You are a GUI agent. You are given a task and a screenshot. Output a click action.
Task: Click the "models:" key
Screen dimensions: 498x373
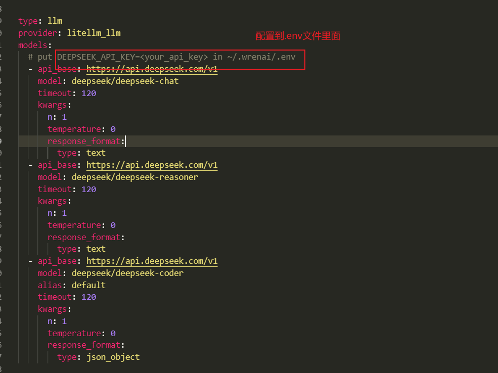point(34,45)
